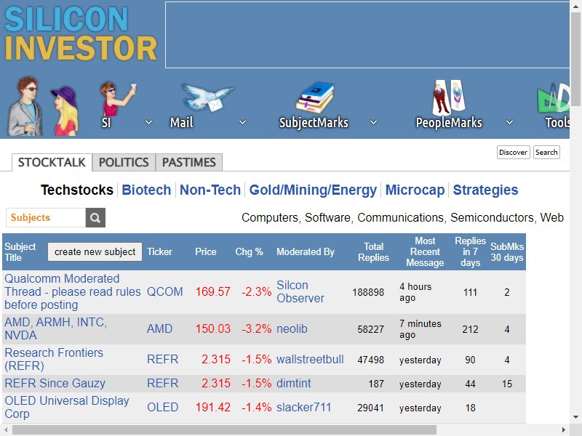This screenshot has height=436, width=582.
Task: Open the Tools compass icon
Action: [x=553, y=98]
